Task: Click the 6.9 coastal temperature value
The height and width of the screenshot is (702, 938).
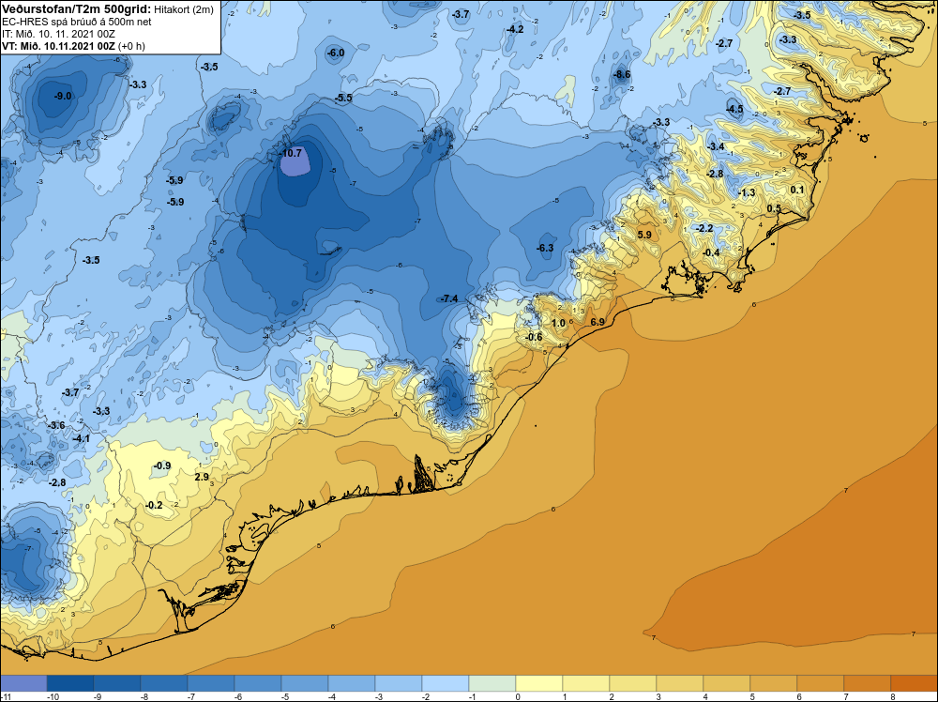Action: (598, 322)
